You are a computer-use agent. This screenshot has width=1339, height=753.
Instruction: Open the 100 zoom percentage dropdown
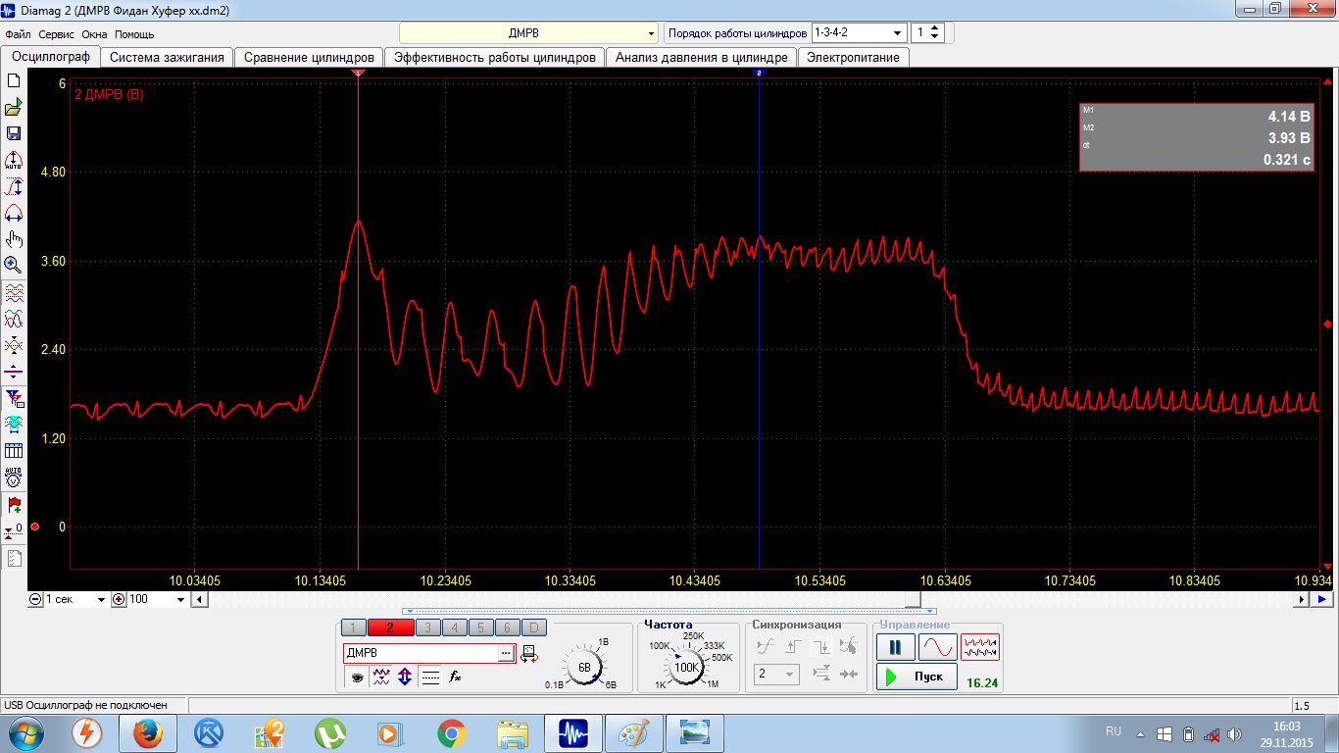pos(180,599)
